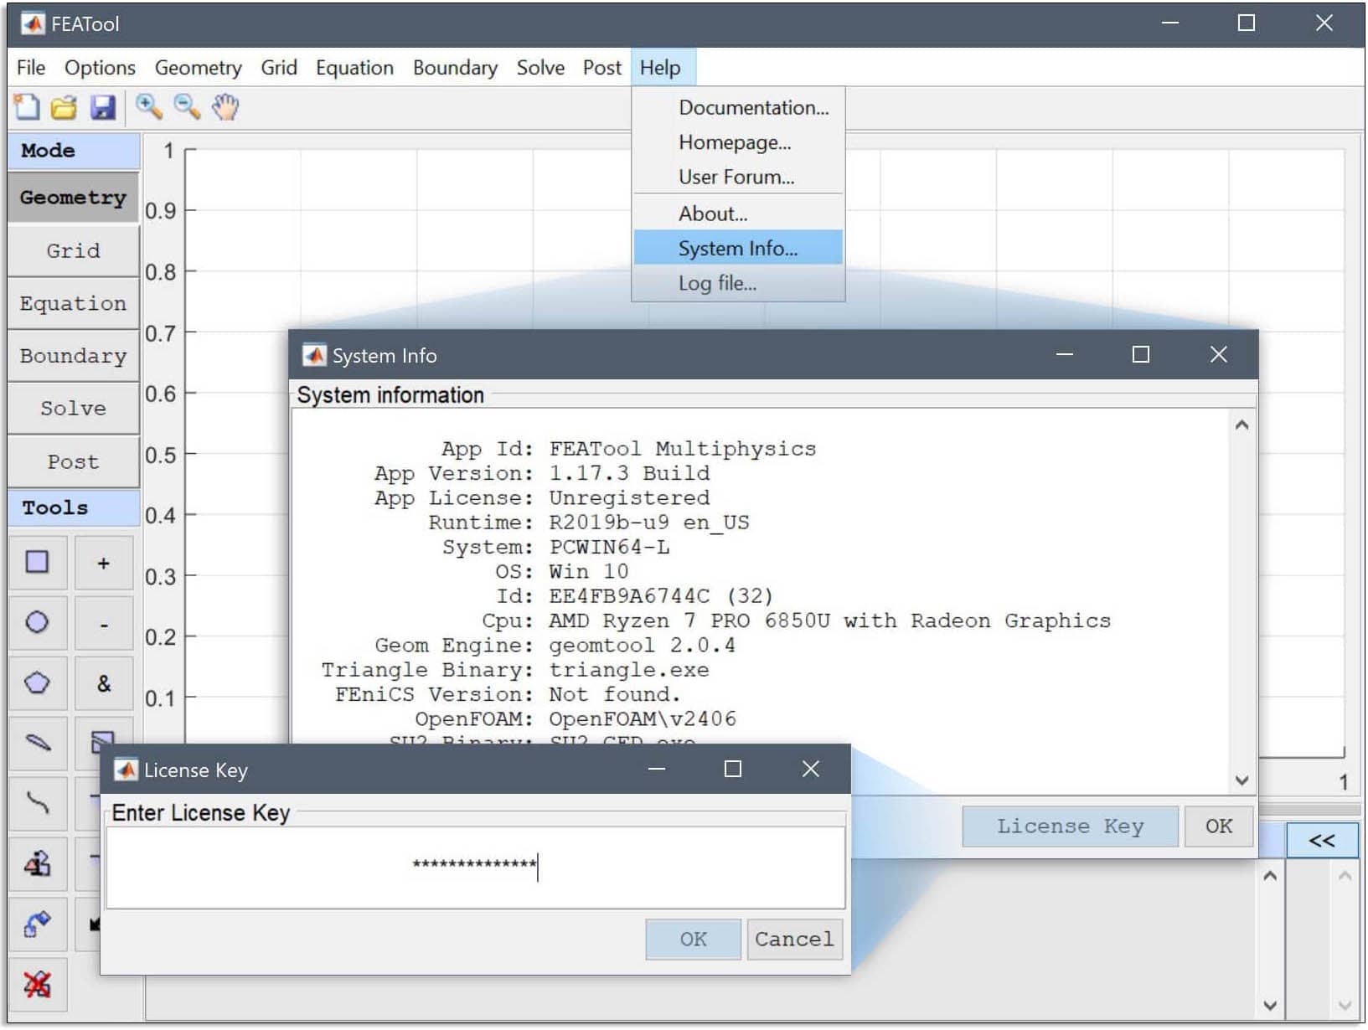The width and height of the screenshot is (1368, 1030).
Task: Choose Log file... from Help menu
Action: [738, 284]
